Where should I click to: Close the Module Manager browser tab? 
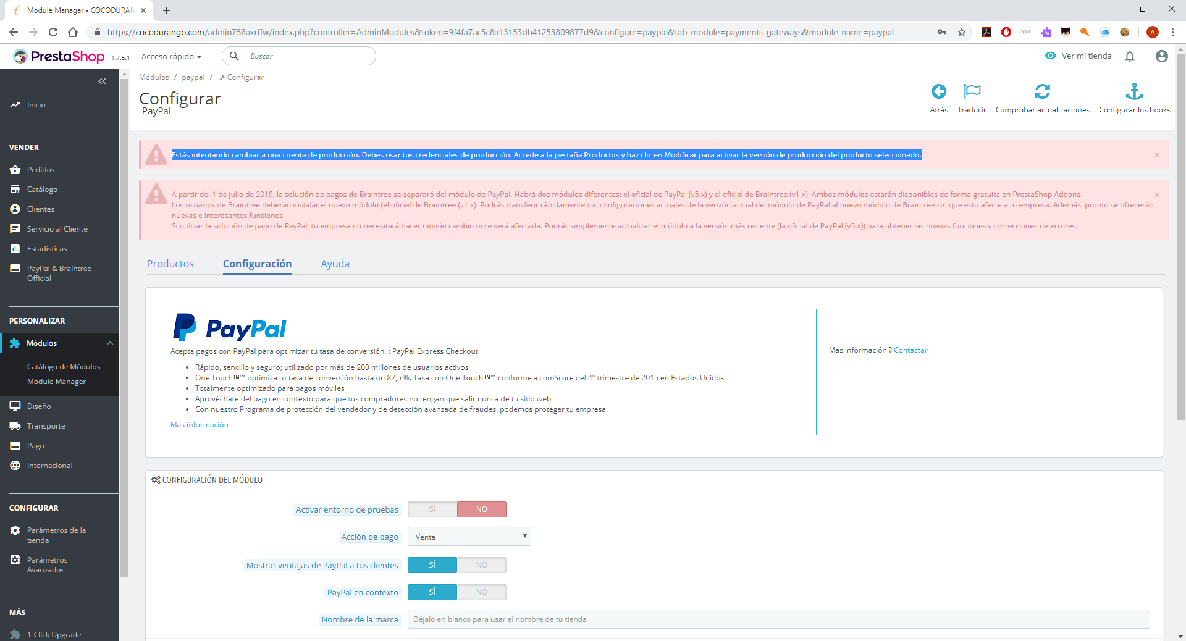143,10
